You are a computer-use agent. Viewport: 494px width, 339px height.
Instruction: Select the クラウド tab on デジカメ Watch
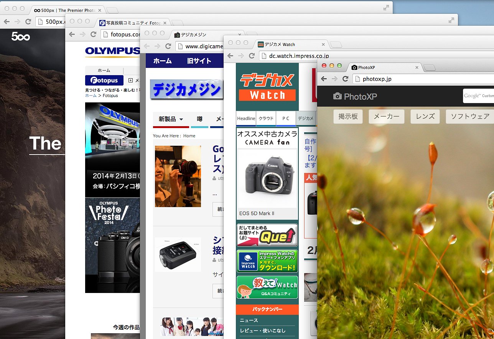click(x=266, y=118)
